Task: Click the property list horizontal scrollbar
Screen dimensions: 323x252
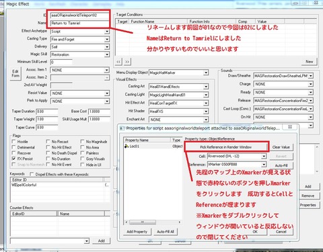Action: [153, 222]
